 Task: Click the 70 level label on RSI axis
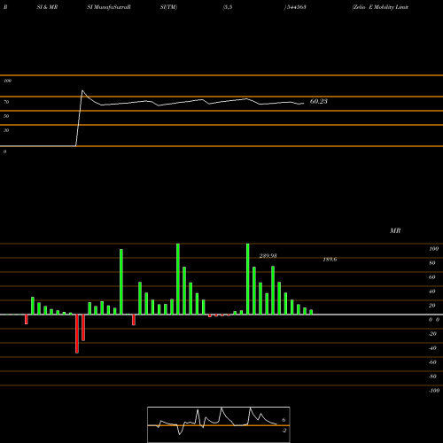[6, 102]
